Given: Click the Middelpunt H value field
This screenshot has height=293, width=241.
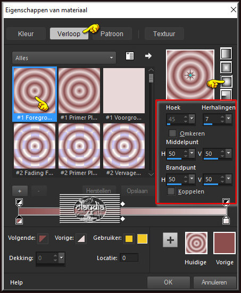Looking at the screenshot, I should (x=175, y=154).
